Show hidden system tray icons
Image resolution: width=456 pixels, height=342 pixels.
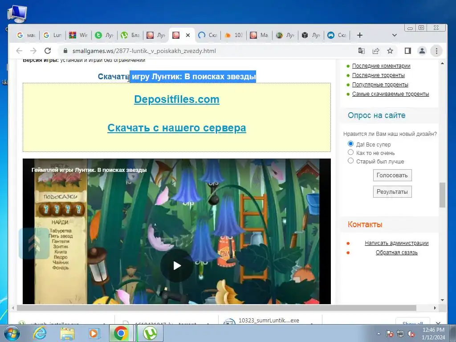(379, 334)
